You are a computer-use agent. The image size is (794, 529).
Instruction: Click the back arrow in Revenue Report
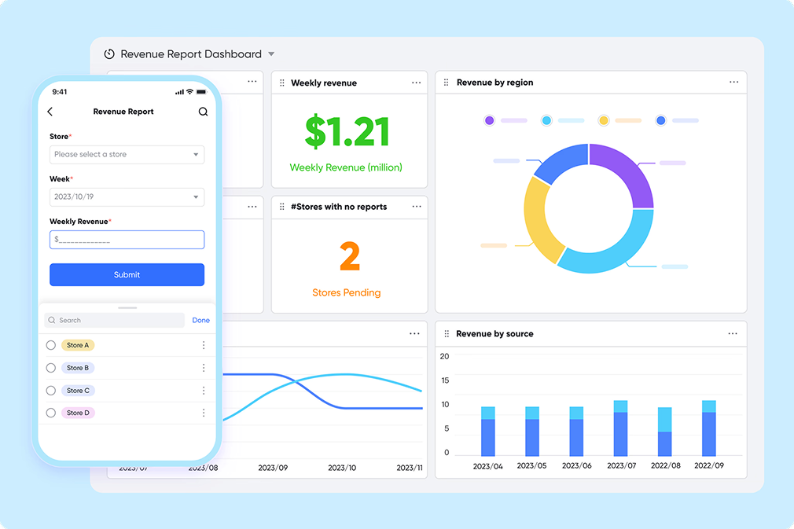point(51,112)
